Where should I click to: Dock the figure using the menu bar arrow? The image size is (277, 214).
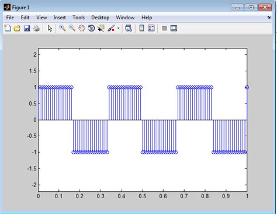[x=269, y=18]
